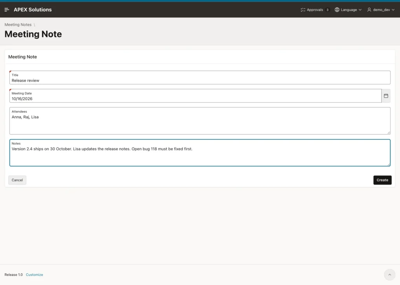
Task: Focus the Meeting Date field
Action: [x=195, y=96]
